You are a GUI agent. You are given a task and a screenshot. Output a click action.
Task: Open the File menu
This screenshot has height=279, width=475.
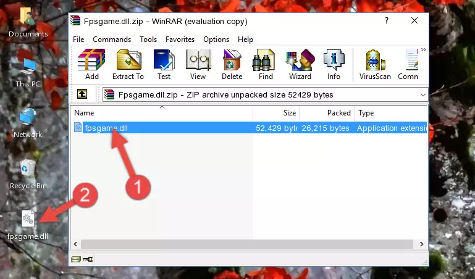[78, 40]
